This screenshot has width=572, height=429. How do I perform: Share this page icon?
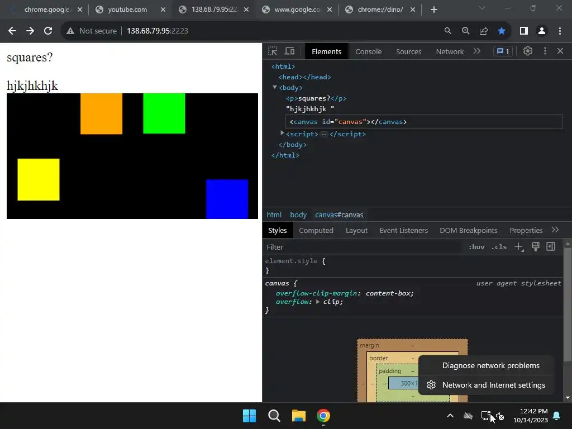tap(484, 31)
